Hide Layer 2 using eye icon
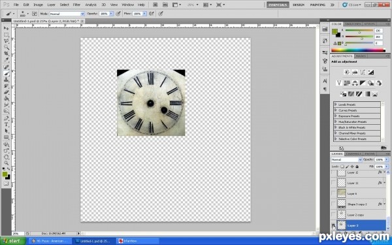The width and height of the screenshot is (392, 245). [333, 225]
